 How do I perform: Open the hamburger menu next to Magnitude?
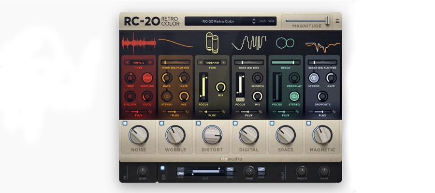pyautogui.click(x=337, y=21)
